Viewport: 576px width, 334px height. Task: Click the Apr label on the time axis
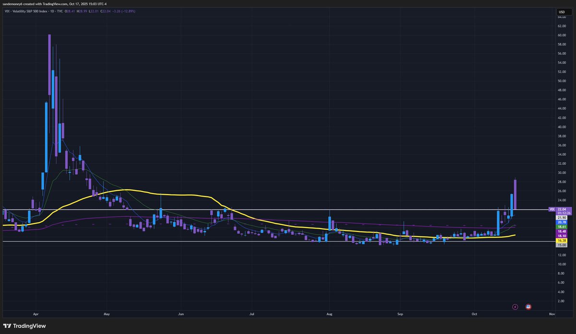coord(36,314)
